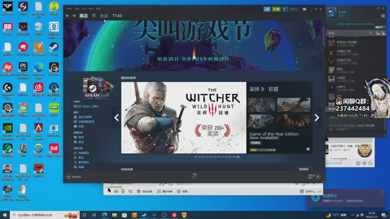390x219 pixels.
Task: Open The Witcher 3 featured banner
Action: tap(184, 118)
